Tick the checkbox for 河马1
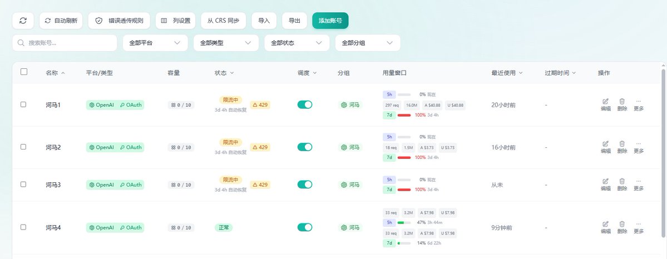Viewport: 667px width, 259px height. tap(23, 104)
